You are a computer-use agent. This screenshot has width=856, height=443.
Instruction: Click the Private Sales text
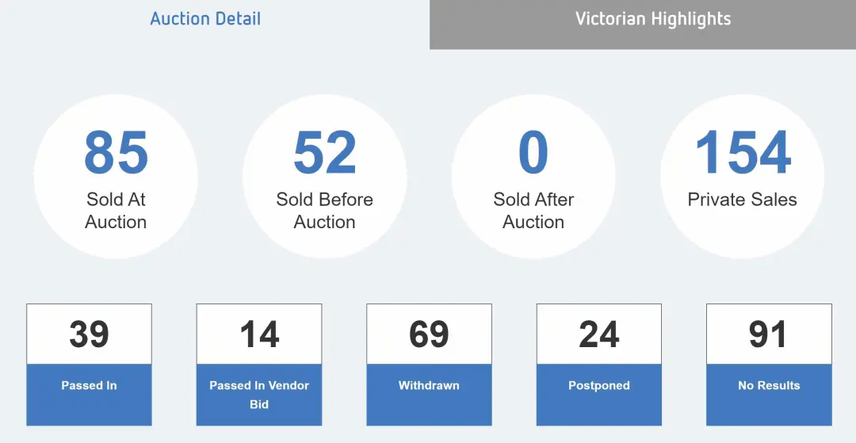(x=743, y=199)
